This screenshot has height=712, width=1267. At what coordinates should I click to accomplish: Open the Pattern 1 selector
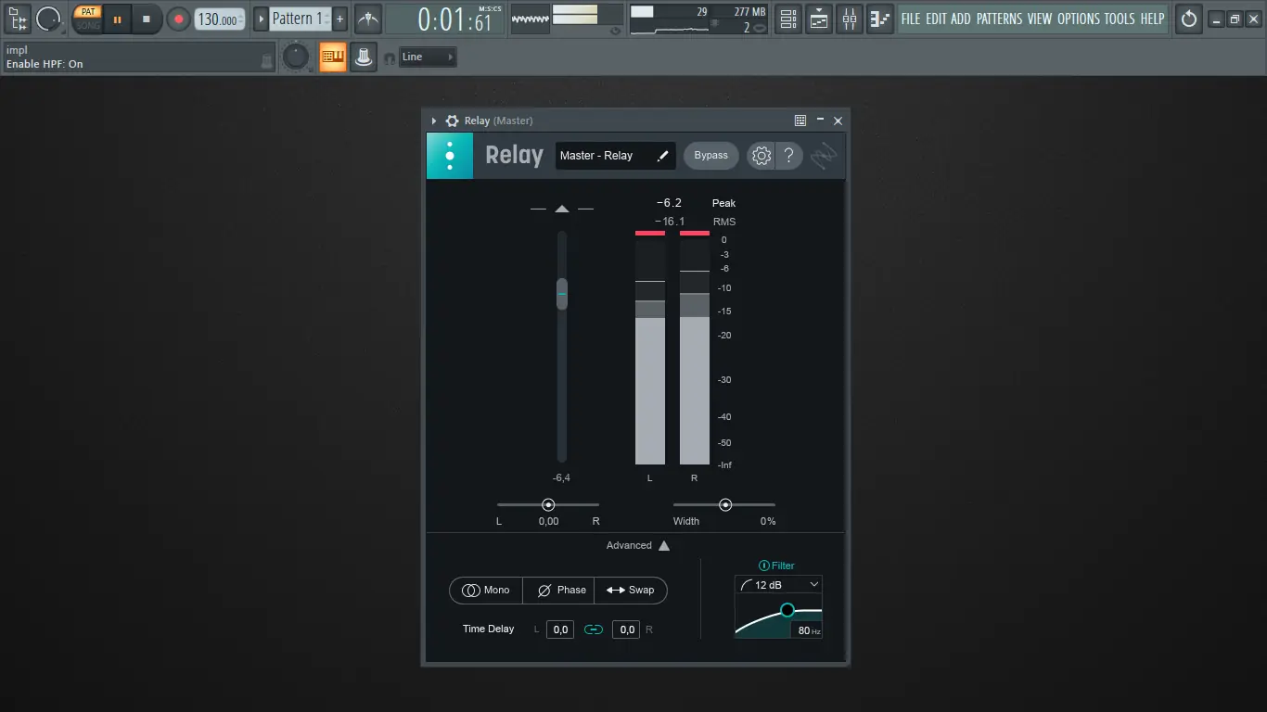pos(300,19)
